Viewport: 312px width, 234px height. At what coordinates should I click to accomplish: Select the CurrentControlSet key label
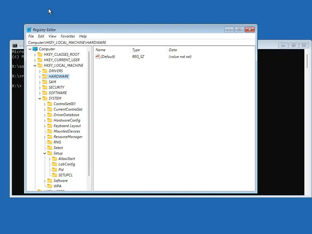pos(68,109)
